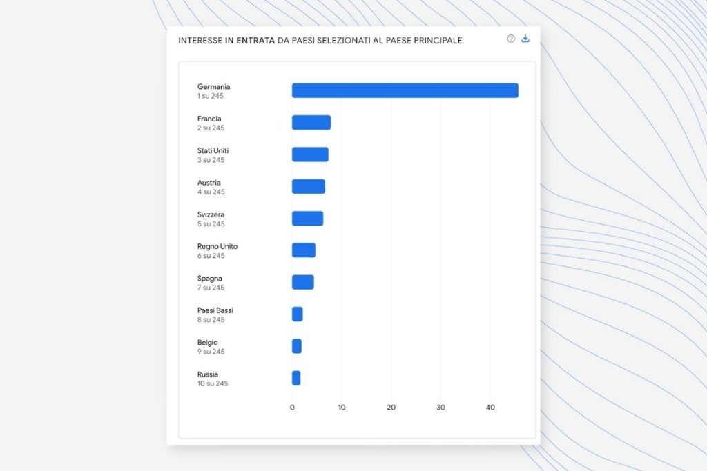Select the Belgio bar in chart

click(x=297, y=346)
